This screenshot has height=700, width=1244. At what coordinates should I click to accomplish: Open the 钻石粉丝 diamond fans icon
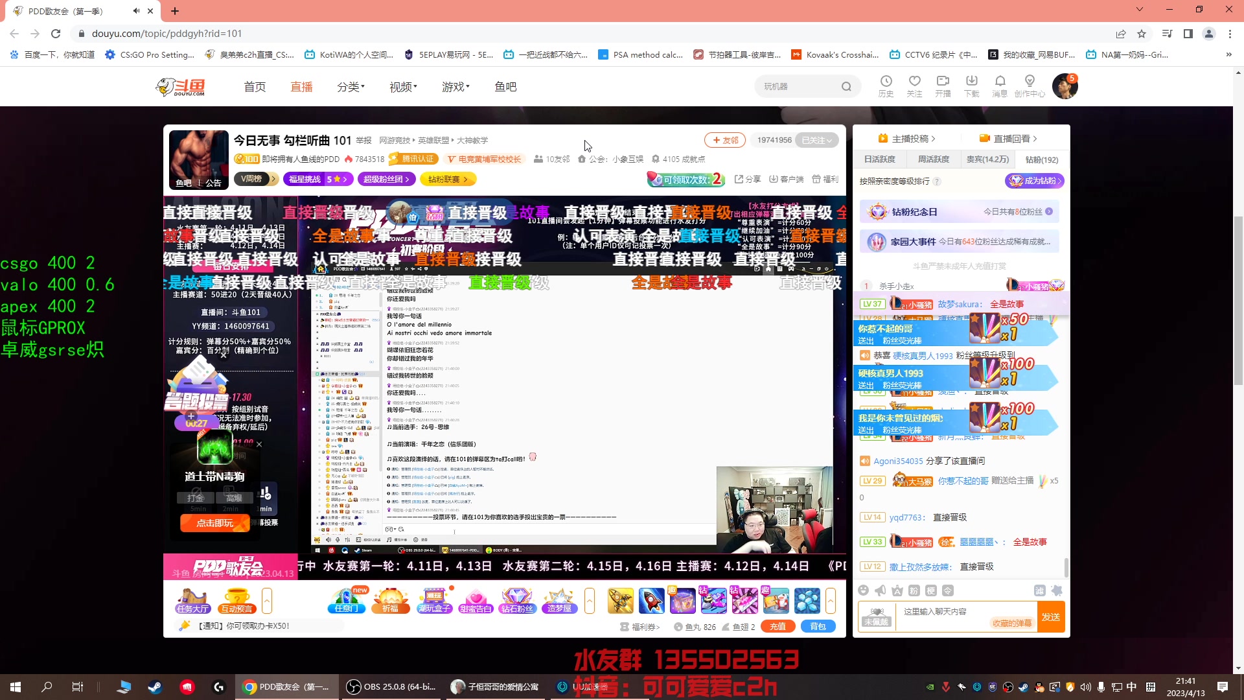(x=517, y=600)
